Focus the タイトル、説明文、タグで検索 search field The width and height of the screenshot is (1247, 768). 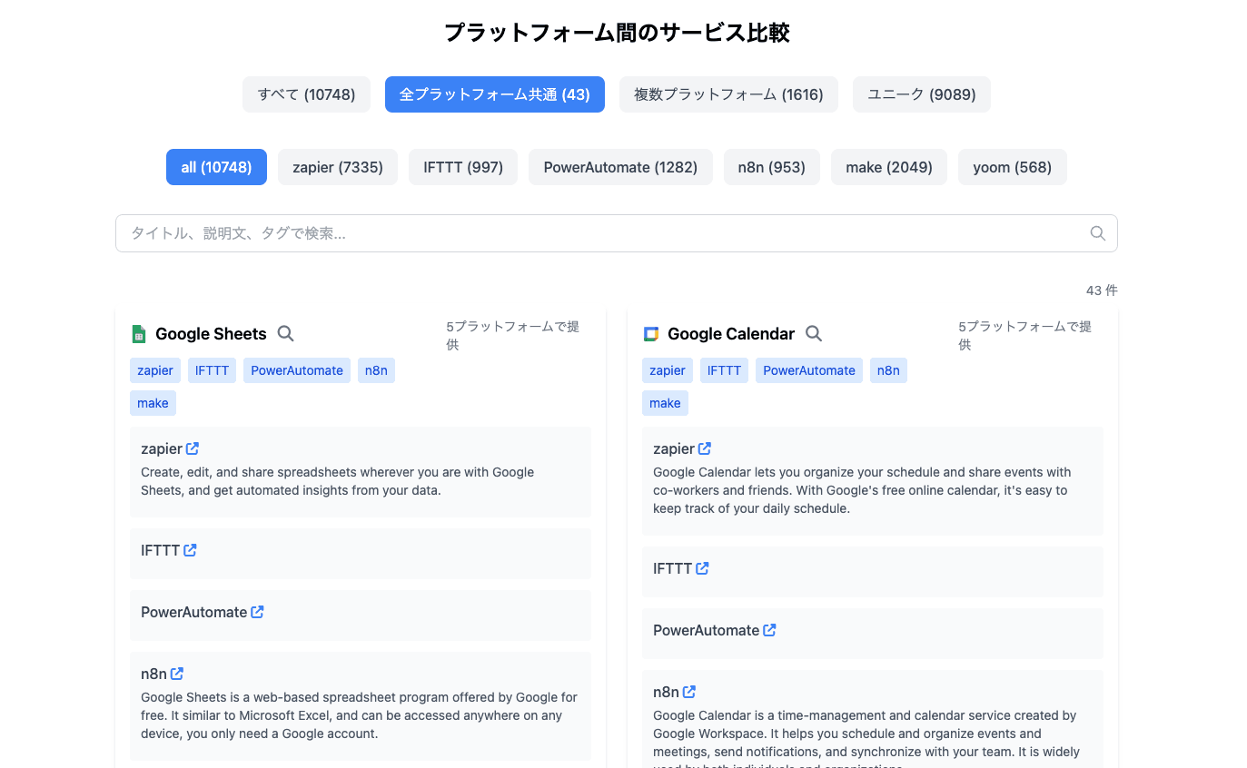[x=617, y=233]
